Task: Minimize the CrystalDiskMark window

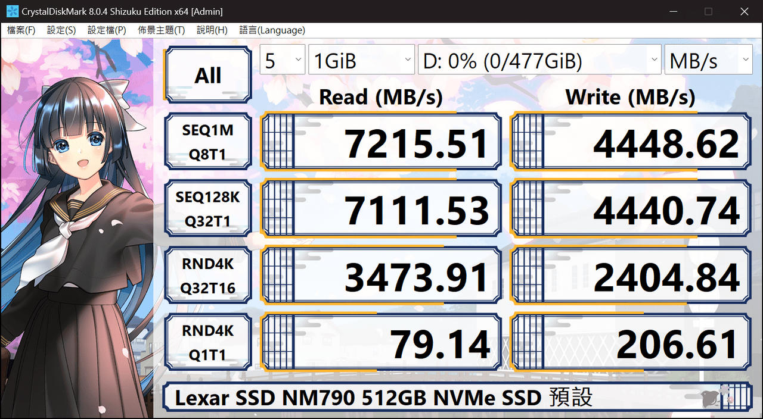Action: pos(673,11)
